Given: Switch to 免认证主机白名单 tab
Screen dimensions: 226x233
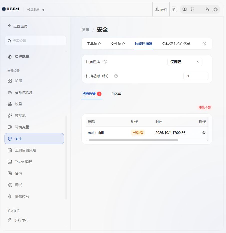Looking at the screenshot, I should [176, 44].
